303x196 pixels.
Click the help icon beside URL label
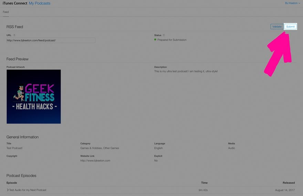(14, 35)
